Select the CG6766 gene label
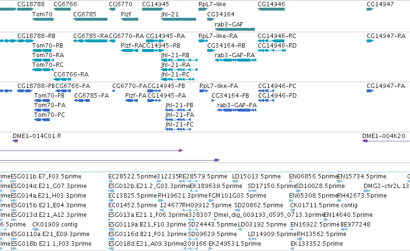410x251 pixels. point(65,4)
